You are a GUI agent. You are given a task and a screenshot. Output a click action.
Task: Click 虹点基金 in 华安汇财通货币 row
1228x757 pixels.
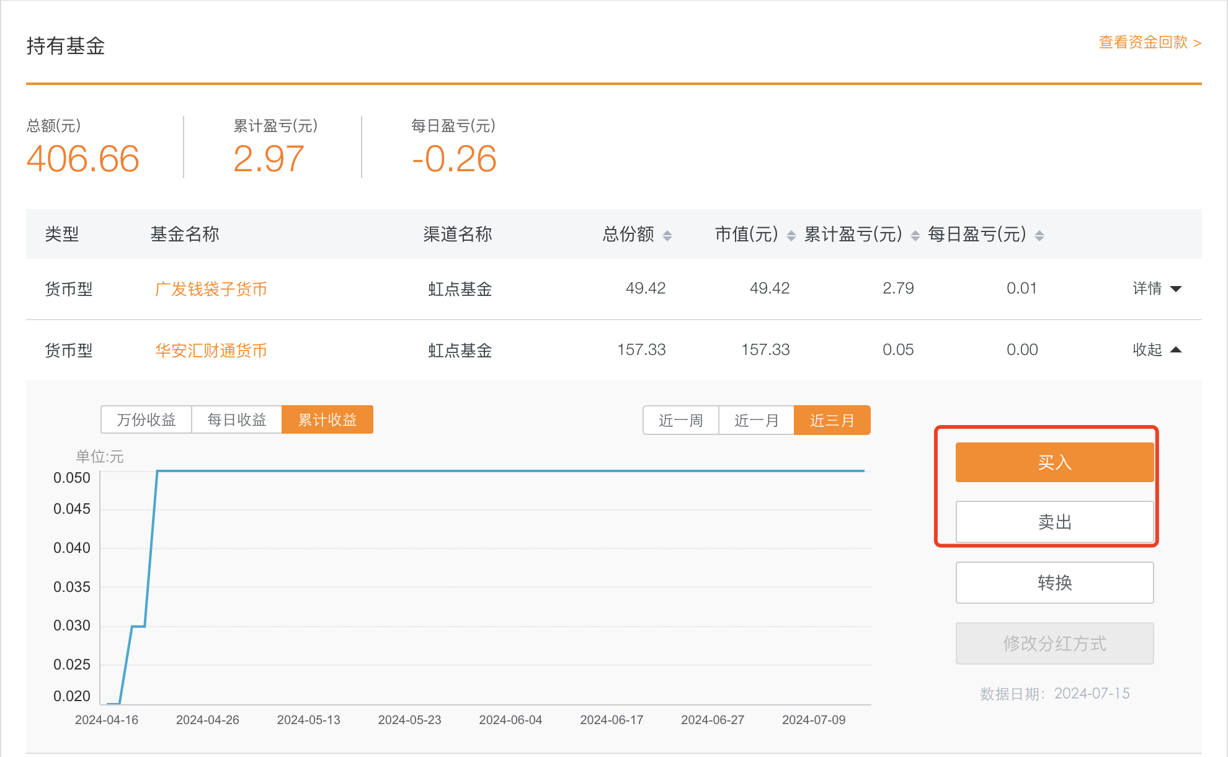[x=460, y=350]
